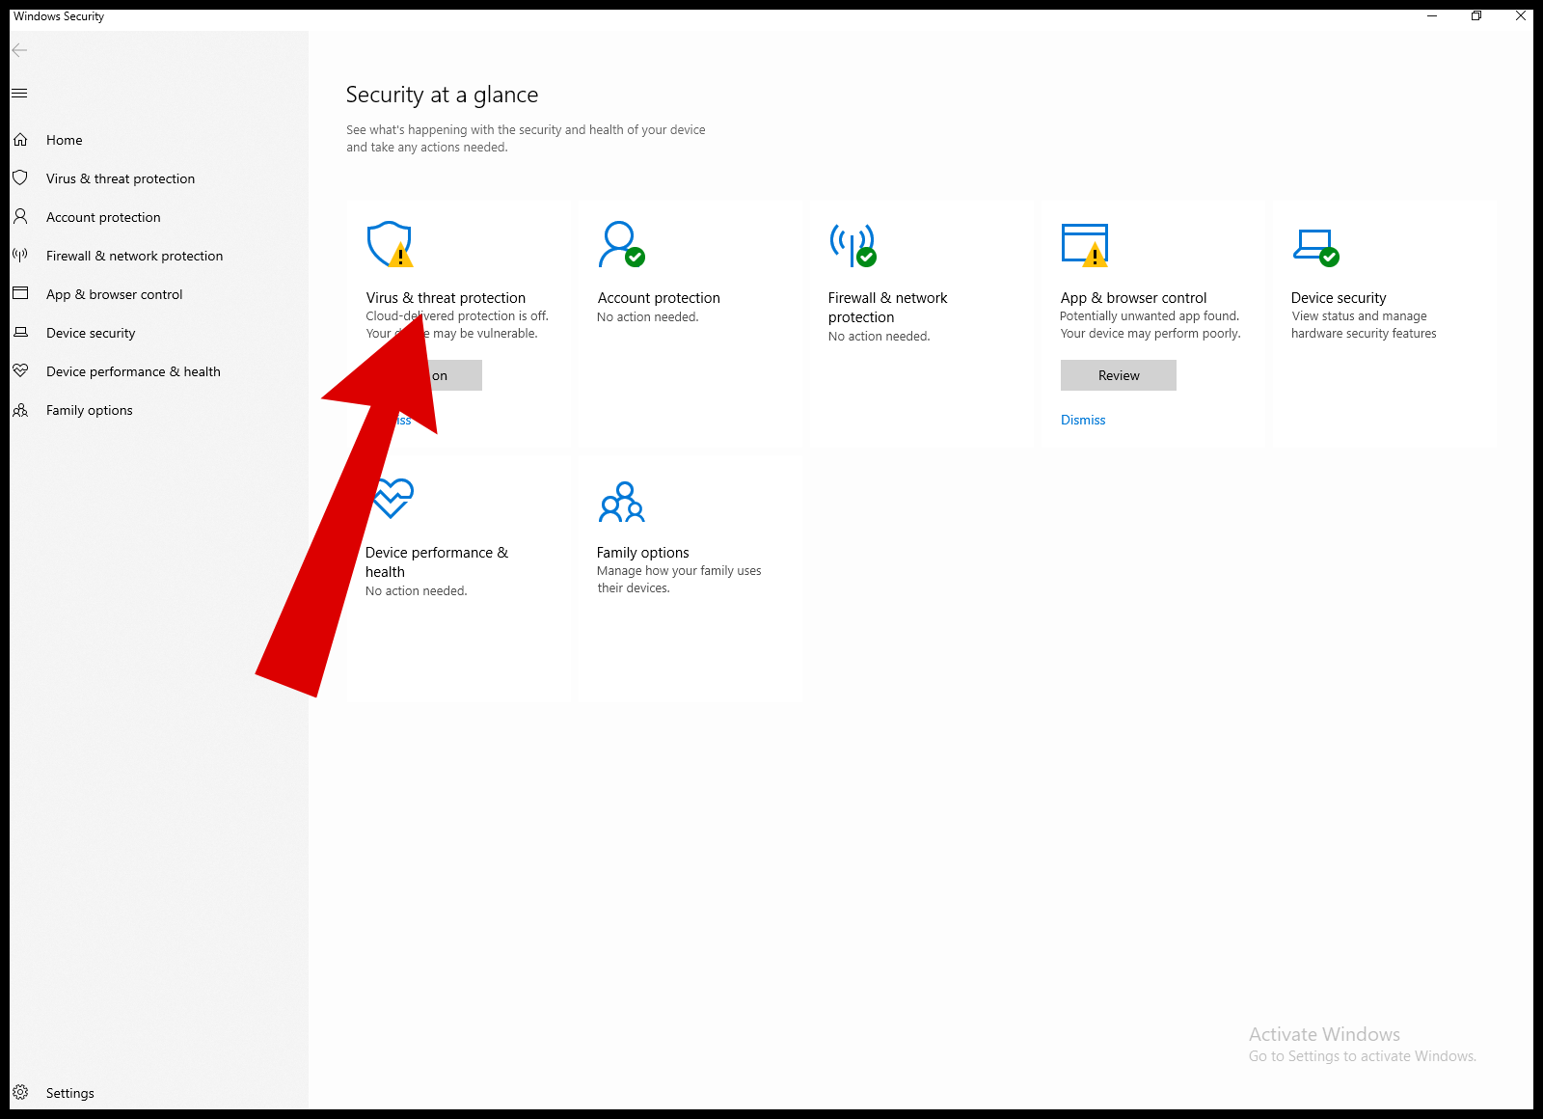Open Family options in the sidebar
Screen dimensions: 1543x1119
(90, 410)
